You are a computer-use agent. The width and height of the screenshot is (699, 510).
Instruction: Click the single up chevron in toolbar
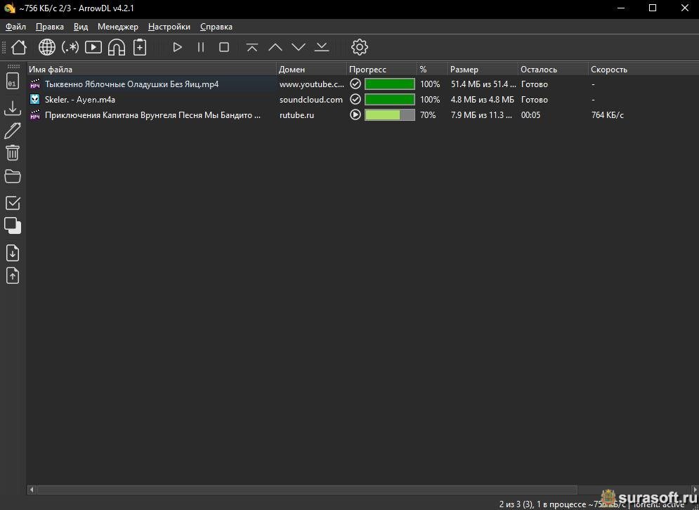click(x=275, y=47)
